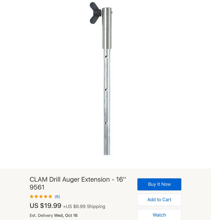Select the US $19.99 price text
Screen dimensions: 211x220
[45, 206]
